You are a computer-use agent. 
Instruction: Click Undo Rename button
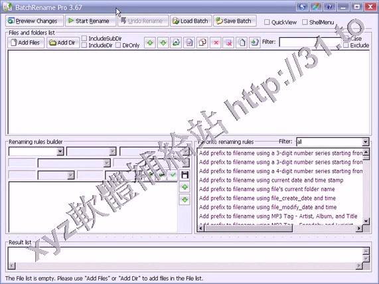[x=143, y=21]
